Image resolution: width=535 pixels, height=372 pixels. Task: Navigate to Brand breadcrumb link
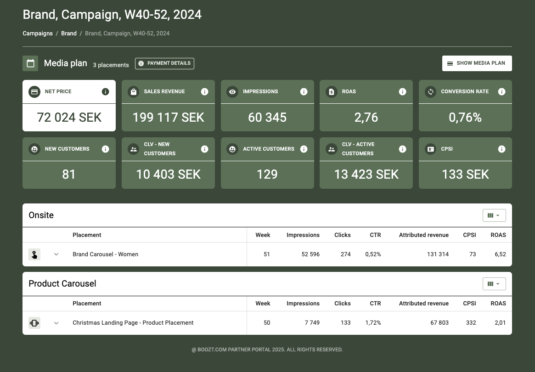point(69,34)
